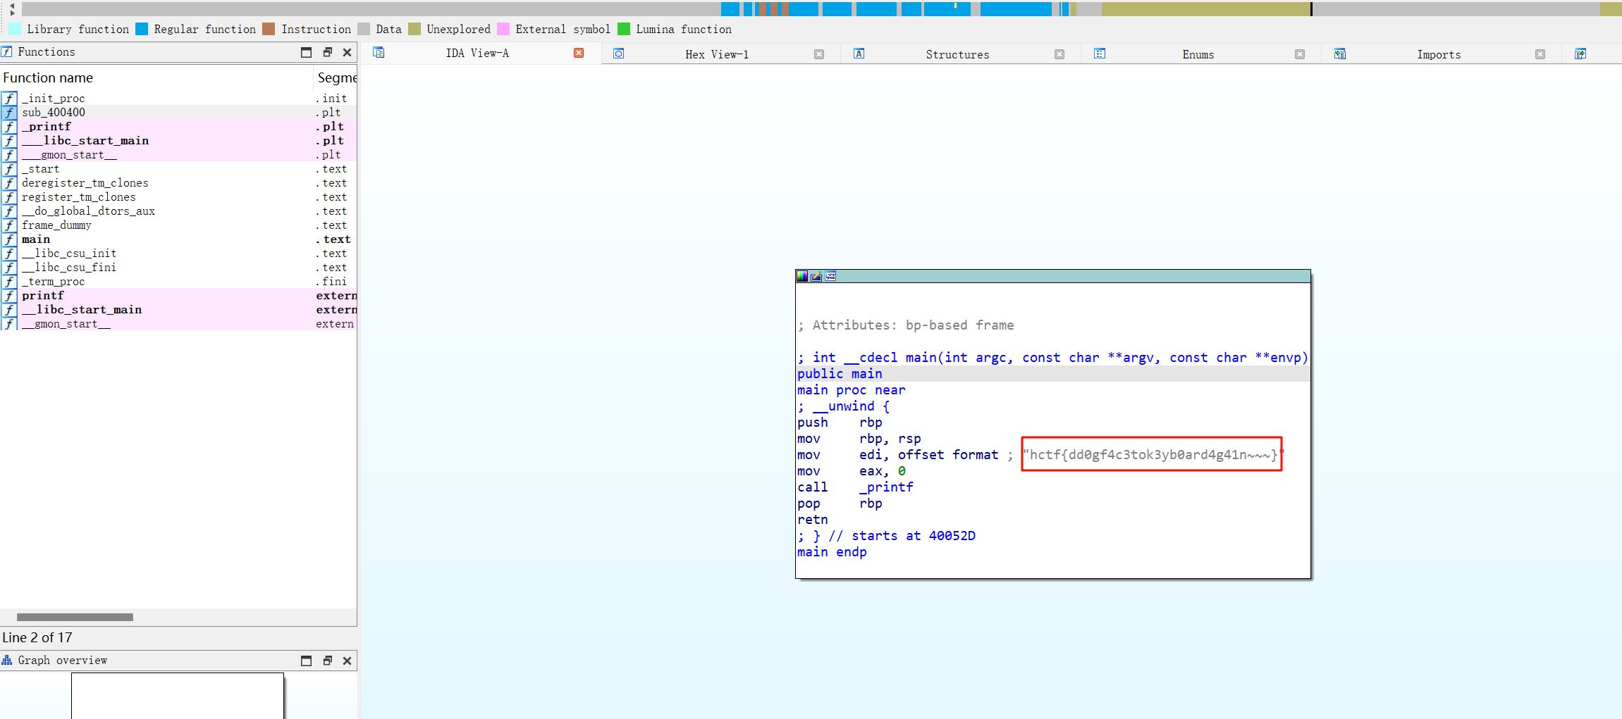Click the pencil edit icon on the graph node
1622x719 pixels.
pyautogui.click(x=816, y=276)
